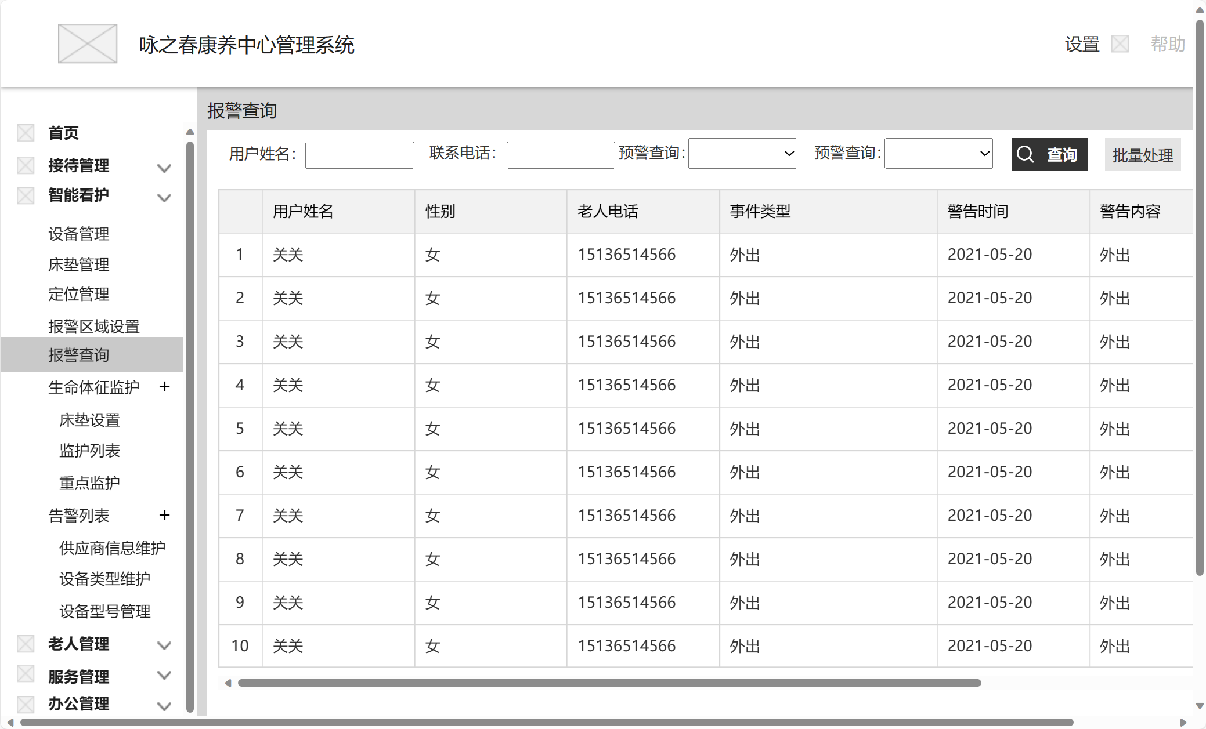Open the second 预警查询 dropdown
The height and width of the screenshot is (729, 1206).
(938, 154)
